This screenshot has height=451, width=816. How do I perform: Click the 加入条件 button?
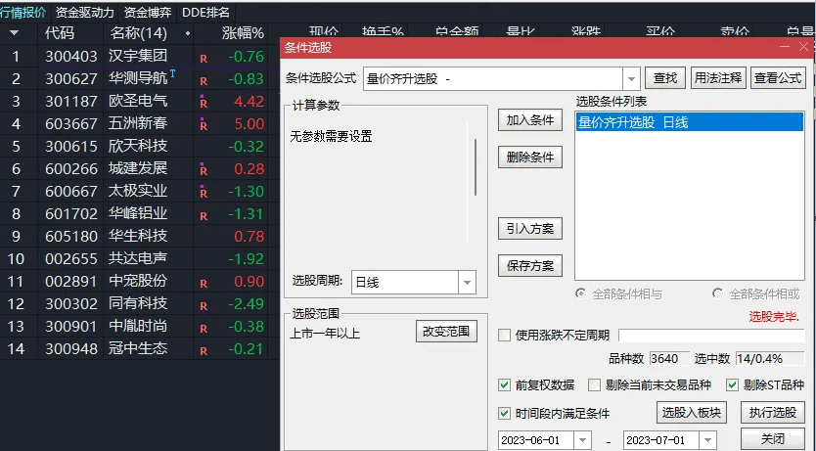click(x=529, y=120)
